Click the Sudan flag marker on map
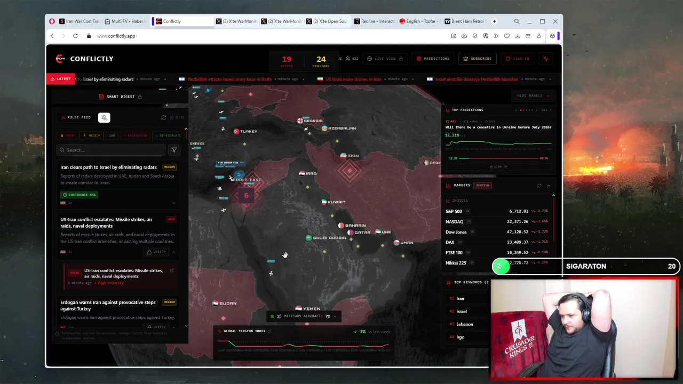 click(x=215, y=303)
